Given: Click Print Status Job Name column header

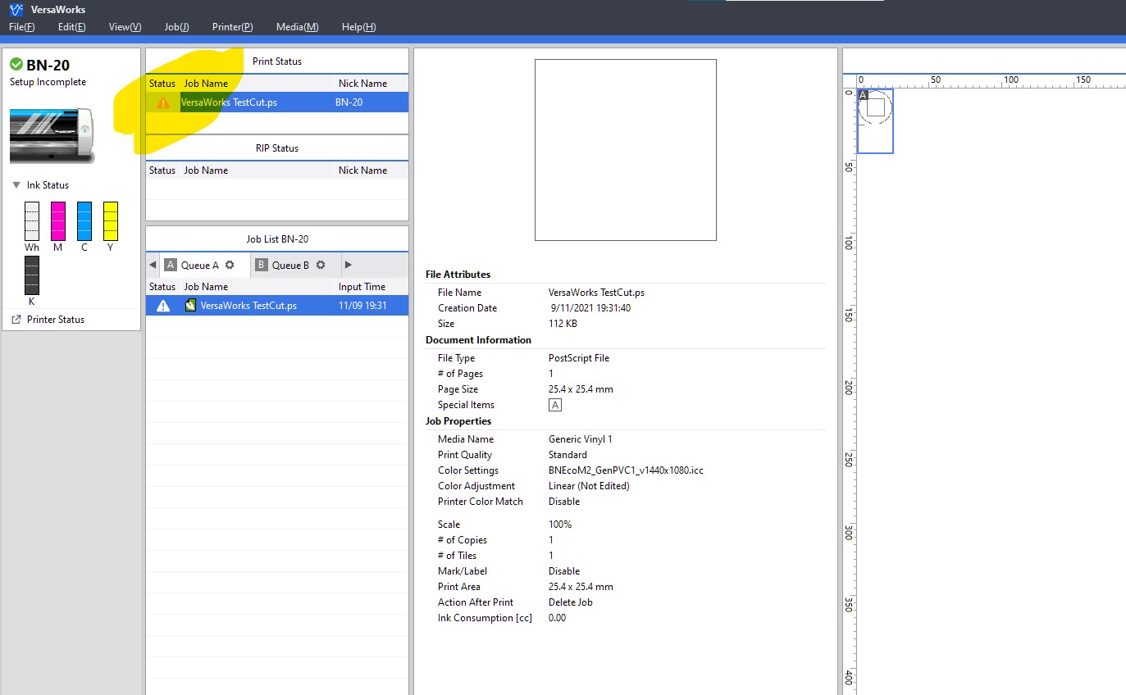Looking at the screenshot, I should click(x=206, y=84).
